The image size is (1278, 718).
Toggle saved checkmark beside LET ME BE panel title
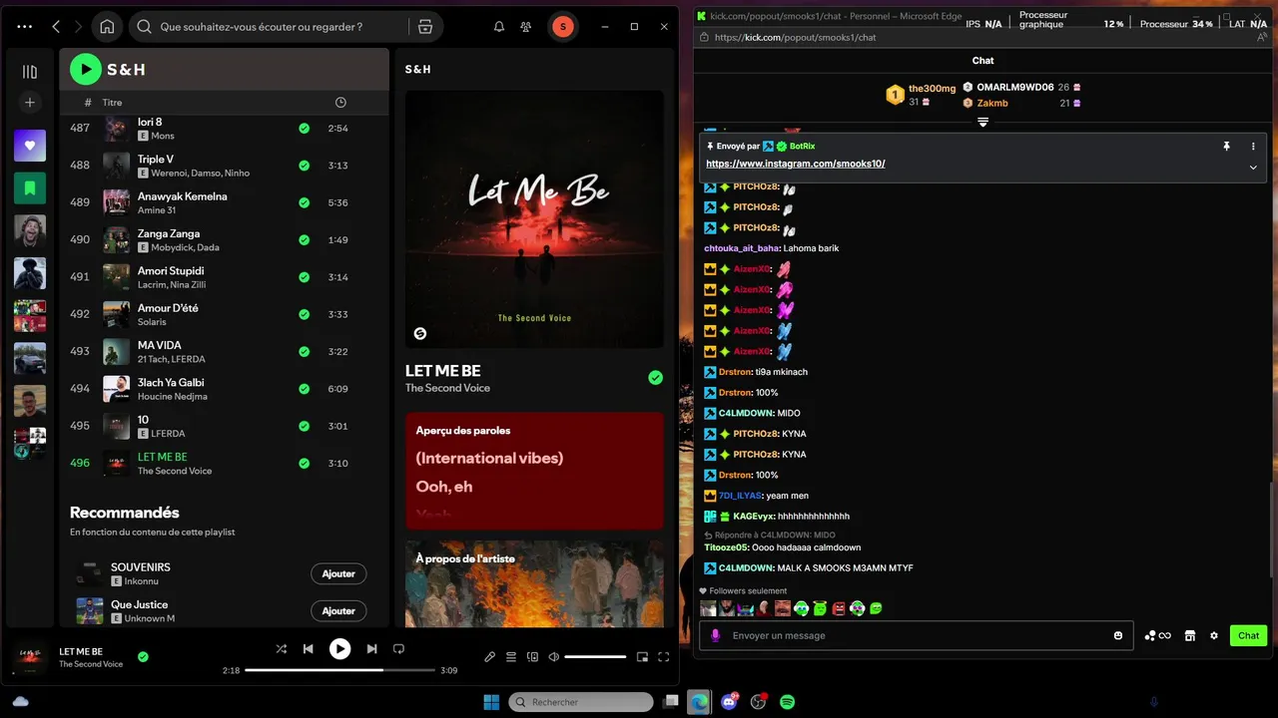click(x=655, y=378)
